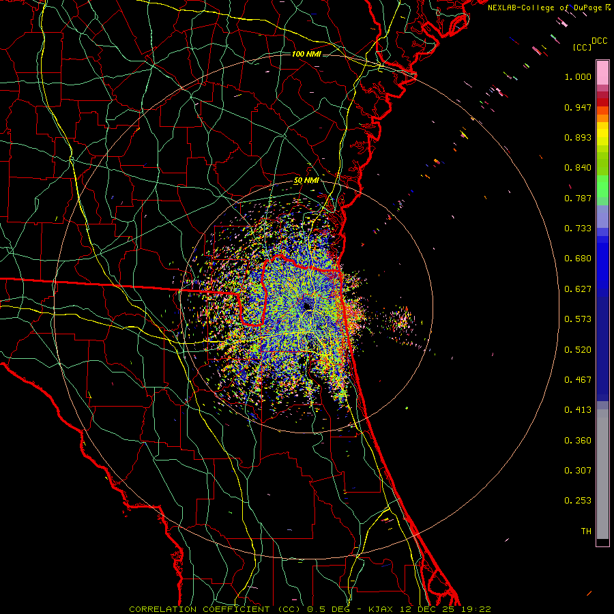This screenshot has height=614, width=614.
Task: Click the DCC product label
Action: click(599, 41)
